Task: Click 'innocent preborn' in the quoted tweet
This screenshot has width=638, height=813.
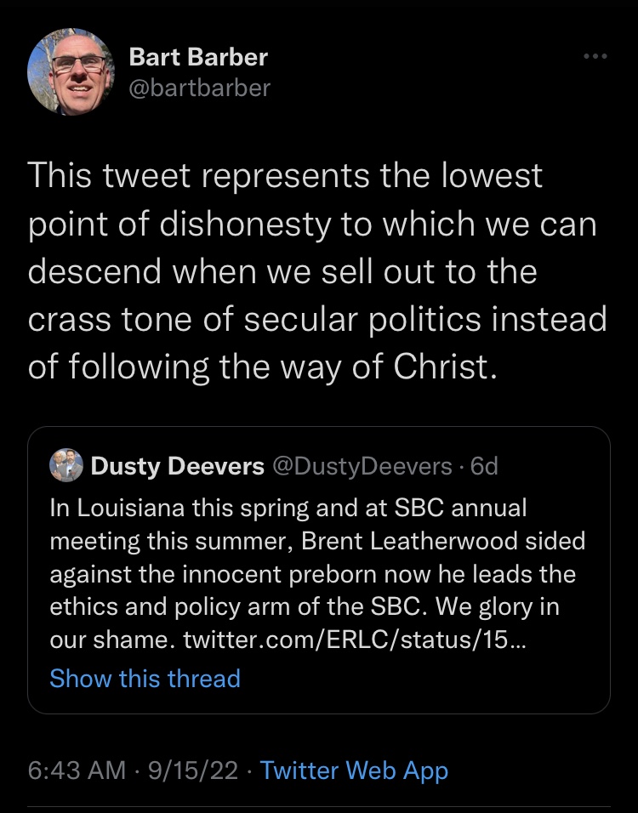Action: tap(265, 575)
